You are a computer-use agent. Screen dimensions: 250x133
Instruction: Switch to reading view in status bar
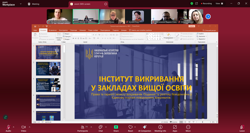189,122
